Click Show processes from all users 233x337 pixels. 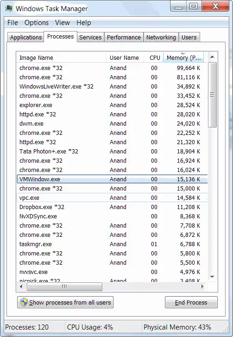click(x=65, y=302)
